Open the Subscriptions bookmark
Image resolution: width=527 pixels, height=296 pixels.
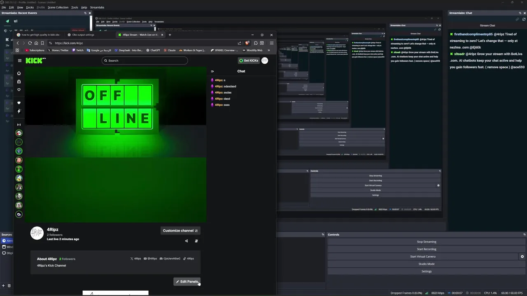click(35, 50)
